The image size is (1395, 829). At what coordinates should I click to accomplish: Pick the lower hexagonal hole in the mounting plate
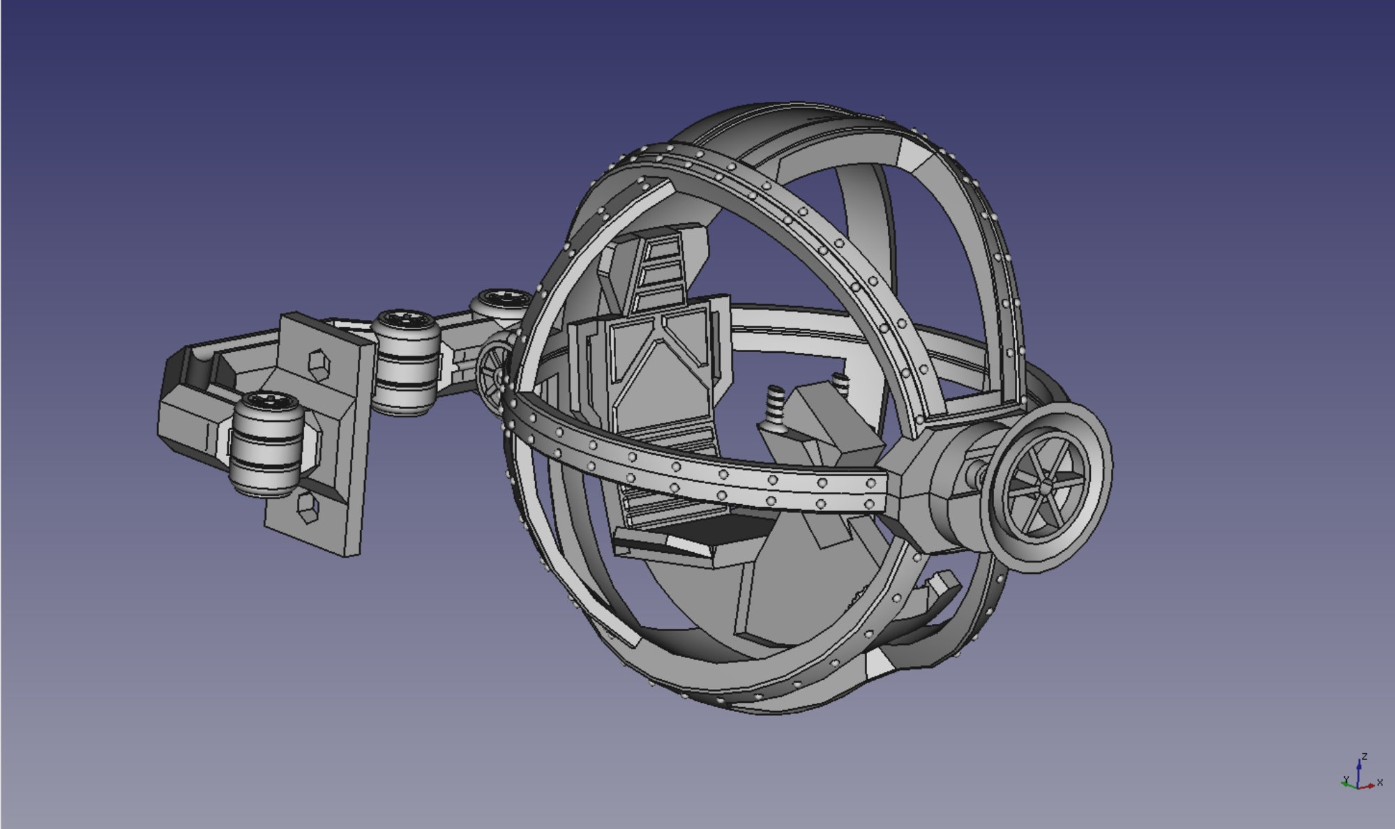[307, 507]
